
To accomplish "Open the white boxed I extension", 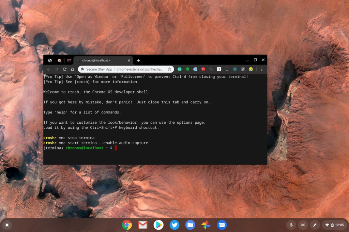I will pos(219,69).
